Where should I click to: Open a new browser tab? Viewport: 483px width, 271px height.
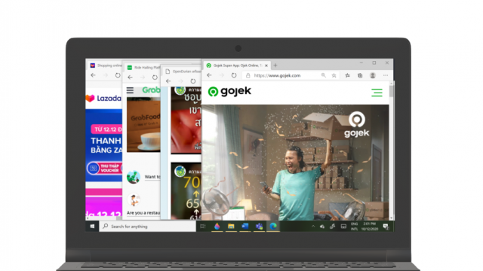coord(275,65)
